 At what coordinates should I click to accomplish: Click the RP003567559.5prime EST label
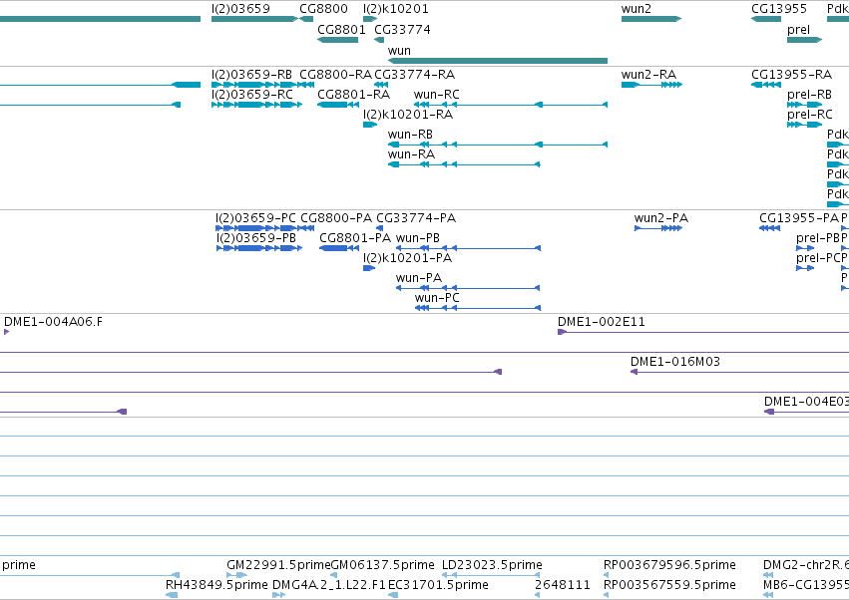669,585
